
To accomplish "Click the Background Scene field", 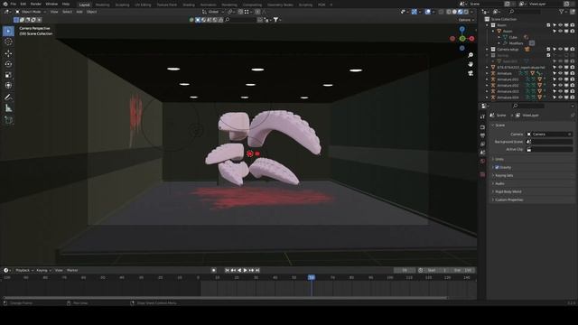I will pyautogui.click(x=550, y=142).
